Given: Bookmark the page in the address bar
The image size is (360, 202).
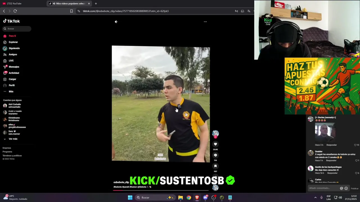Looking at the screenshot, I should [x=71, y=11].
